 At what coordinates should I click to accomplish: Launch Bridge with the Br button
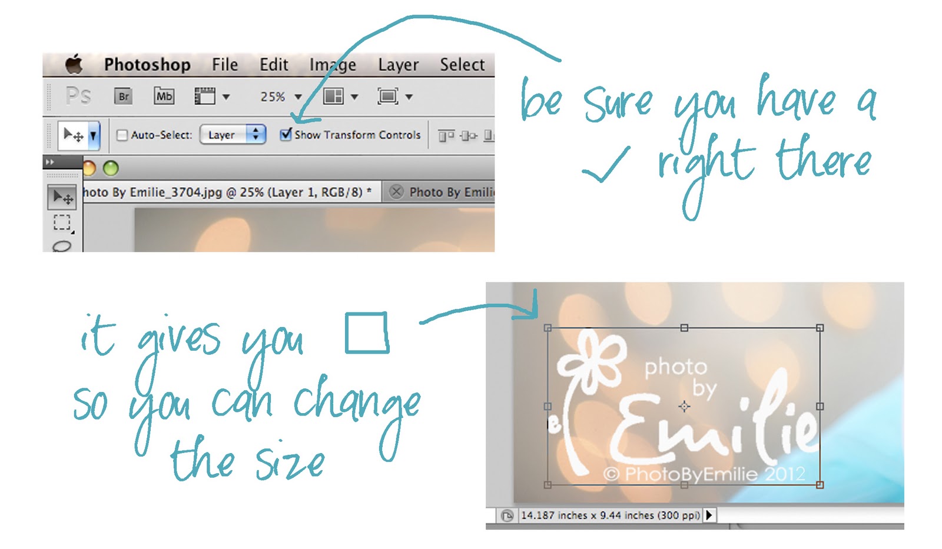click(x=124, y=97)
